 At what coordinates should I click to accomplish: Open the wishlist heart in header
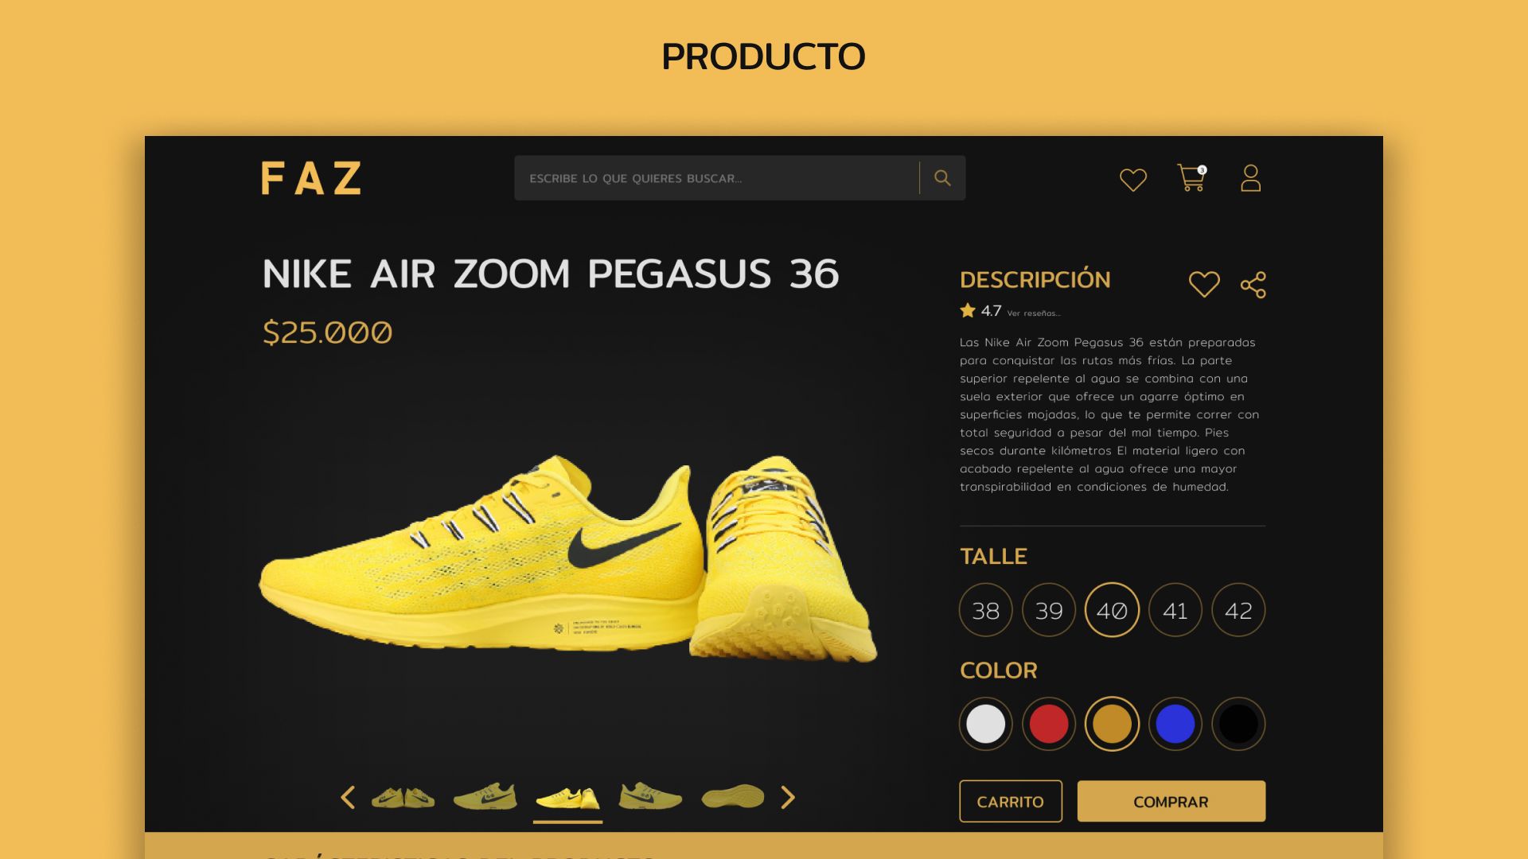(1133, 180)
